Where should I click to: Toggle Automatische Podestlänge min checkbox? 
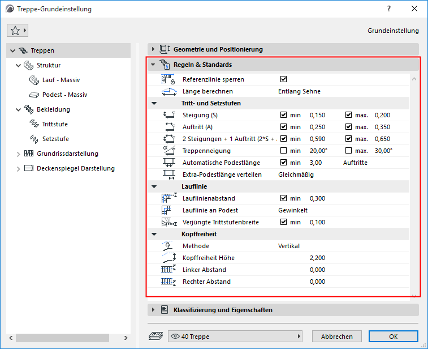point(284,163)
